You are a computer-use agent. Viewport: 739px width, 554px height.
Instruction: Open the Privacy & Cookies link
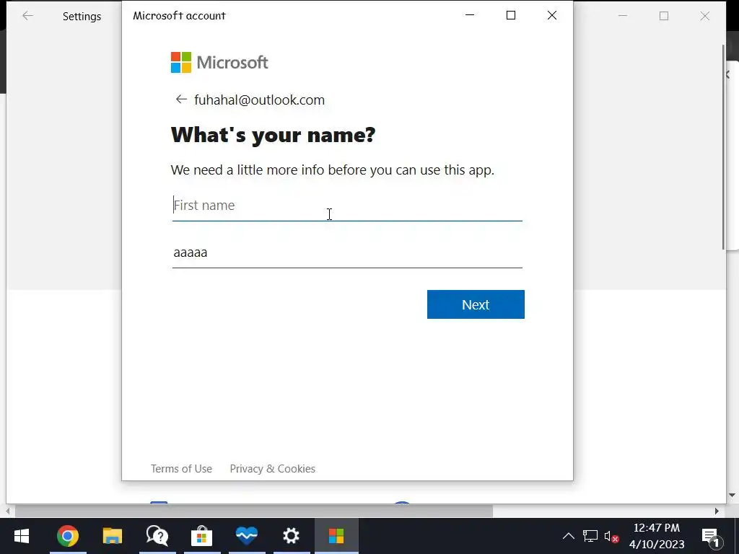coord(272,469)
